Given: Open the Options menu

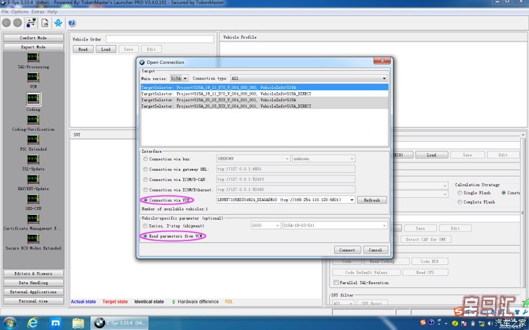Looking at the screenshot, I should point(20,12).
